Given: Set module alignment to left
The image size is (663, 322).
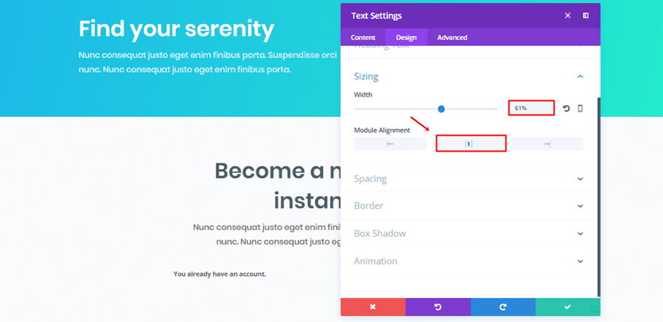Looking at the screenshot, I should pyautogui.click(x=390, y=144).
